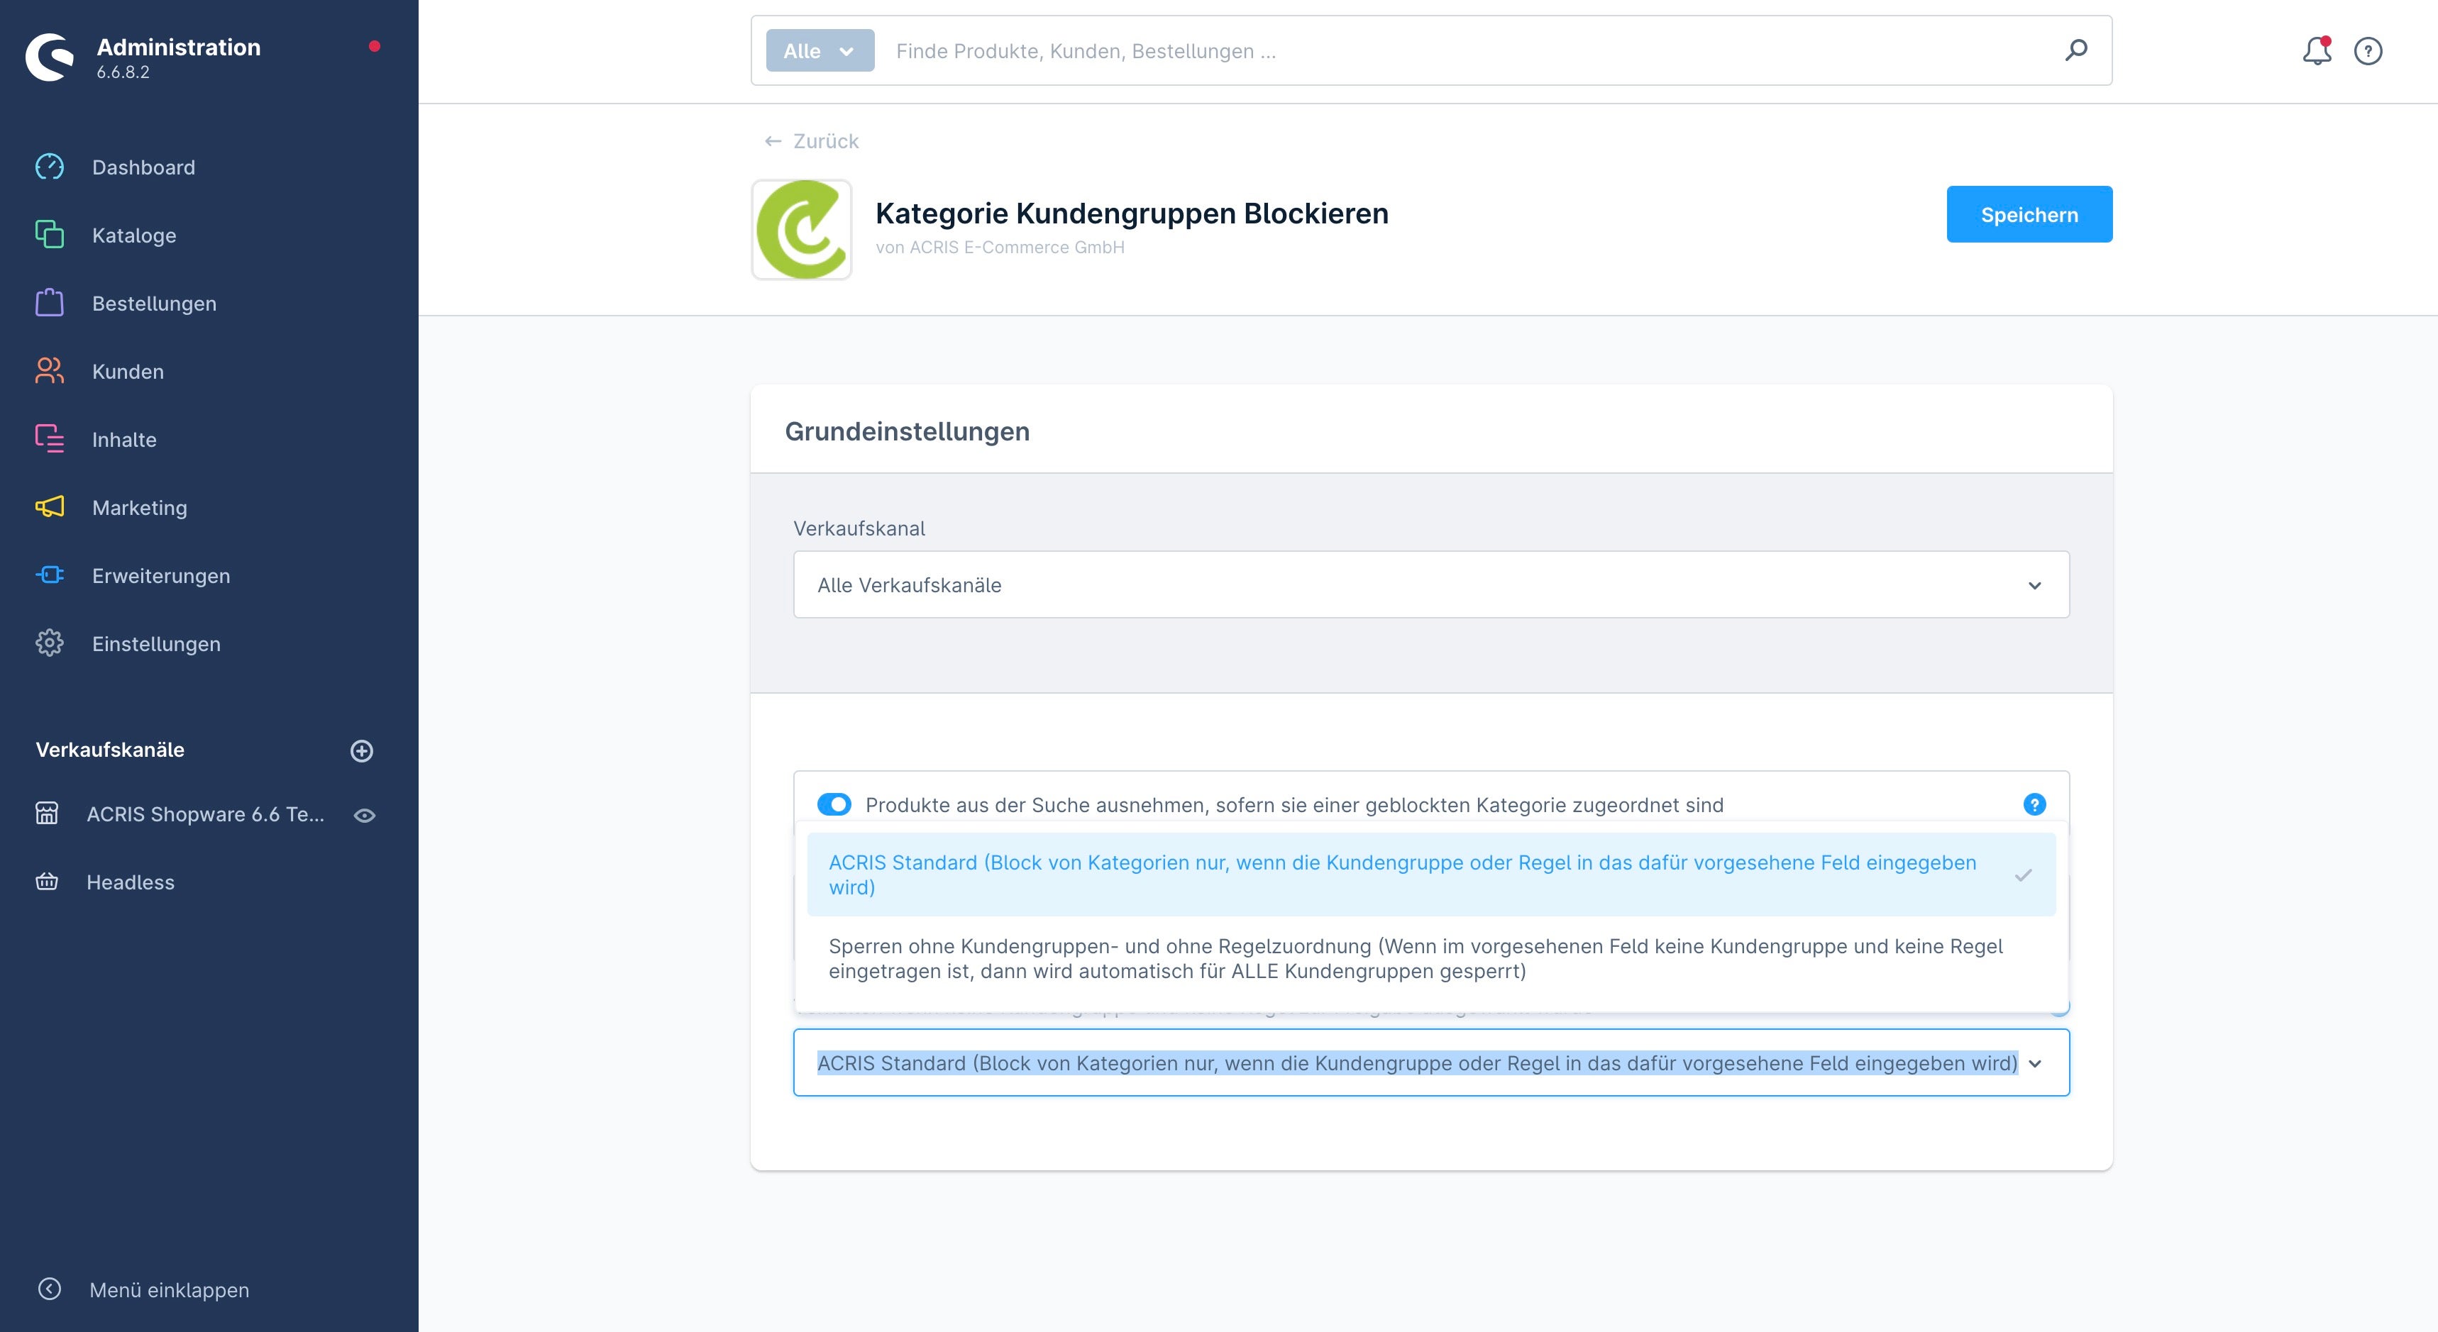Screen dimensions: 2438x1332
Task: Click the von ACRIS E-Commerce GmbH text
Action: click(1000, 247)
